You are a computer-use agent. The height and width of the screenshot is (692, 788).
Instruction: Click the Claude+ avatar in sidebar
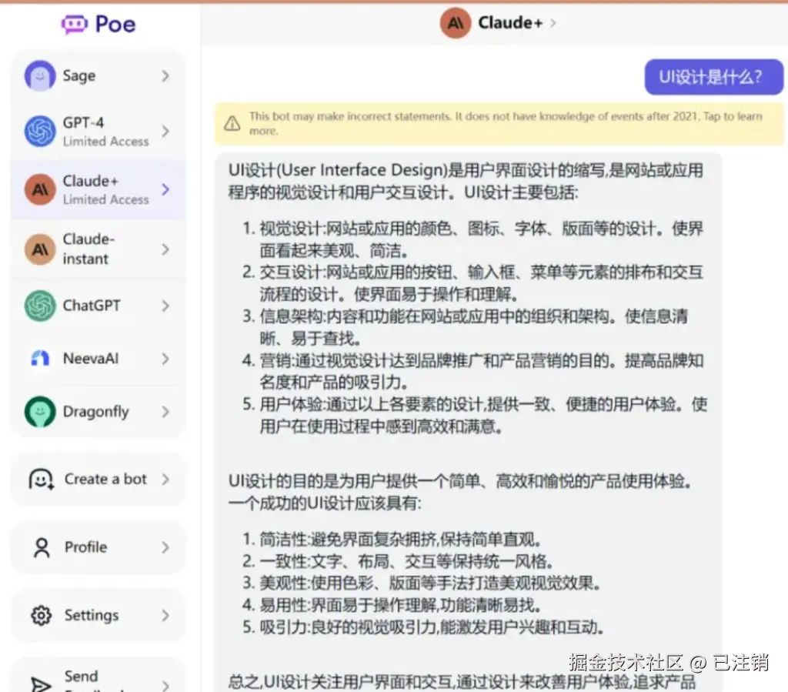tap(40, 189)
